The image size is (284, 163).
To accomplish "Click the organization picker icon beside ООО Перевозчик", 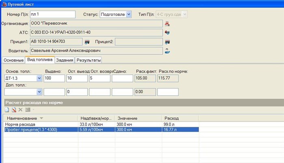I will (x=167, y=24).
